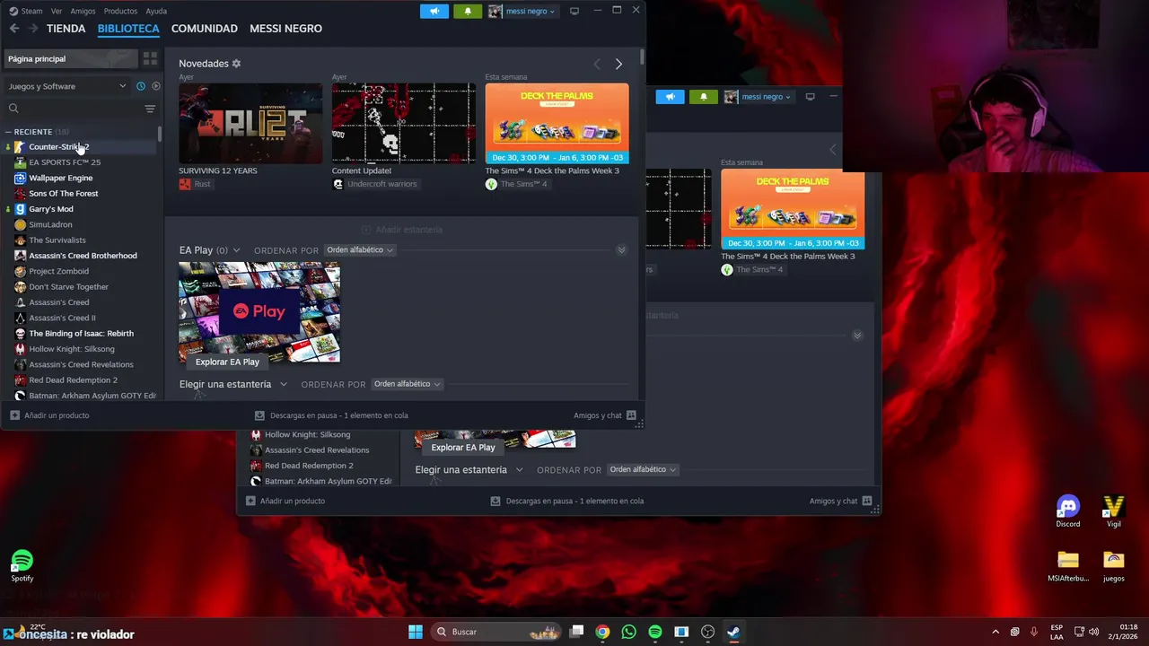Open Vigil desktop shortcut
The image size is (1149, 646).
1114,511
